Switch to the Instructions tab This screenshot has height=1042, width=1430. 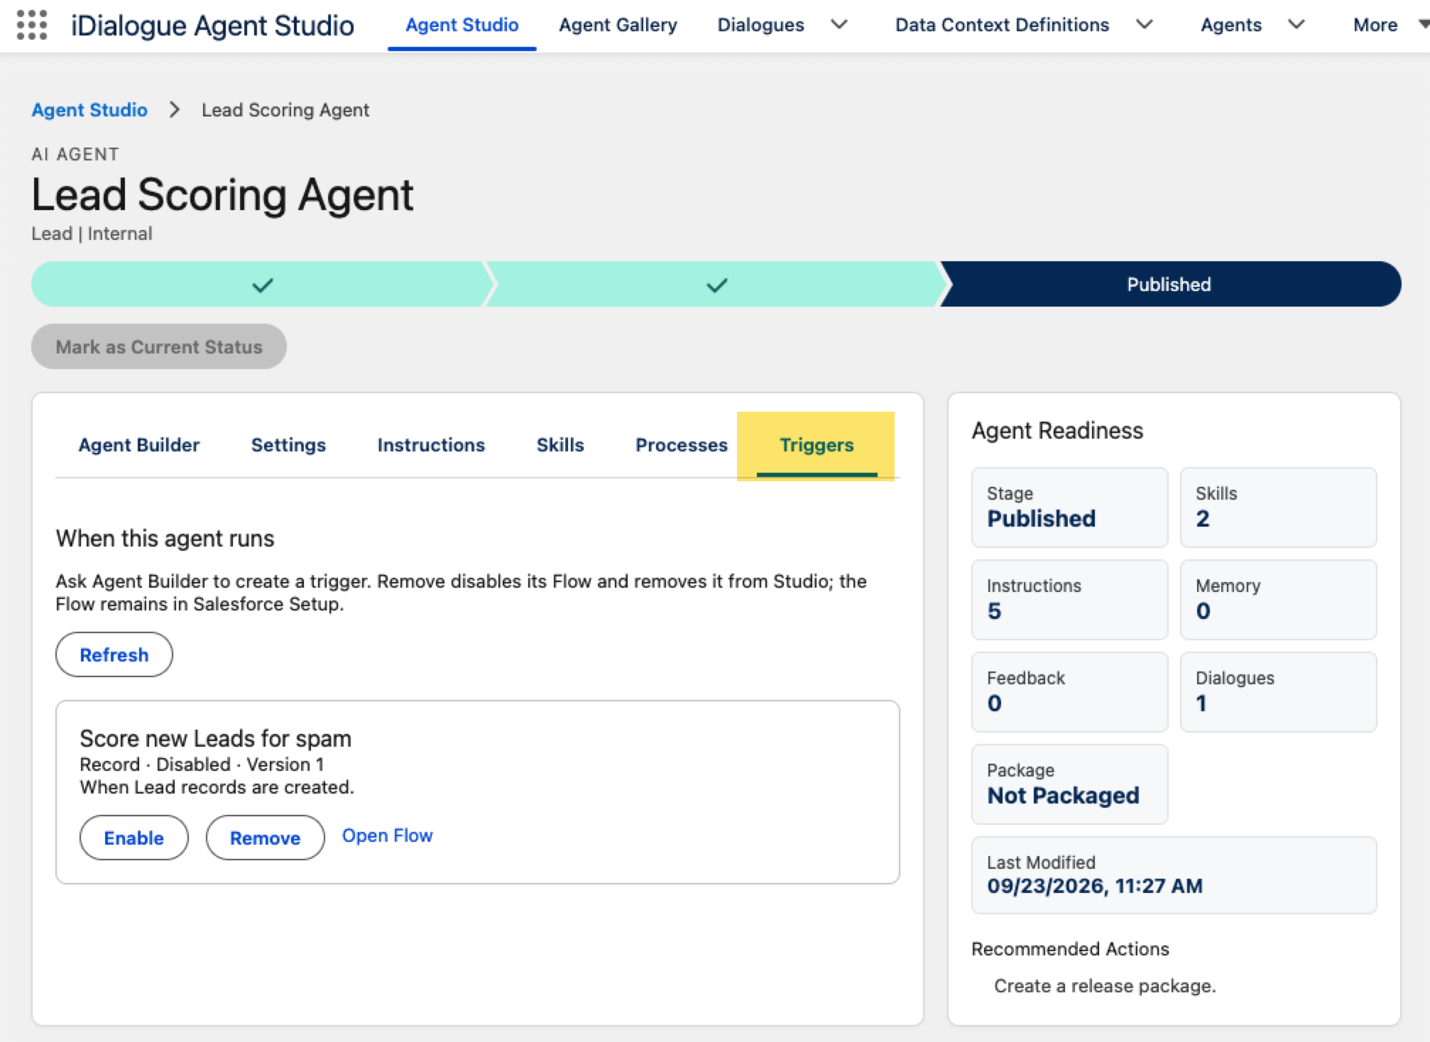431,445
